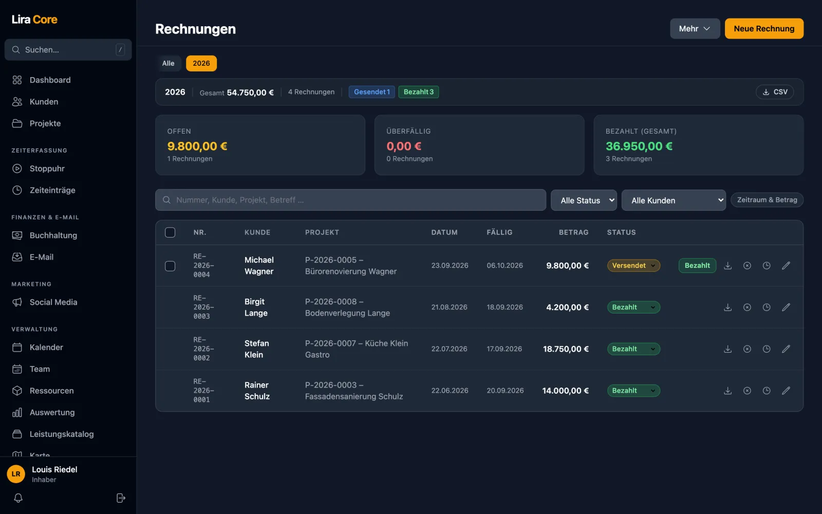This screenshot has width=822, height=514.
Task: Open Social Media in the sidebar
Action: pyautogui.click(x=68, y=302)
